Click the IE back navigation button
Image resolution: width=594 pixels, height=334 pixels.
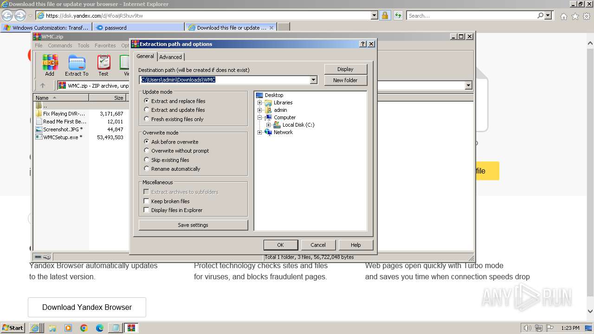coord(7,15)
